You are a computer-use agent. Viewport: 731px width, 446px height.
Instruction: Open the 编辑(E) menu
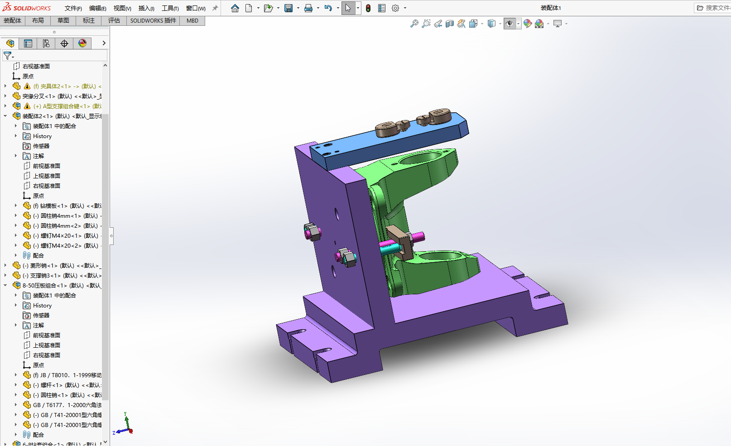click(x=98, y=8)
